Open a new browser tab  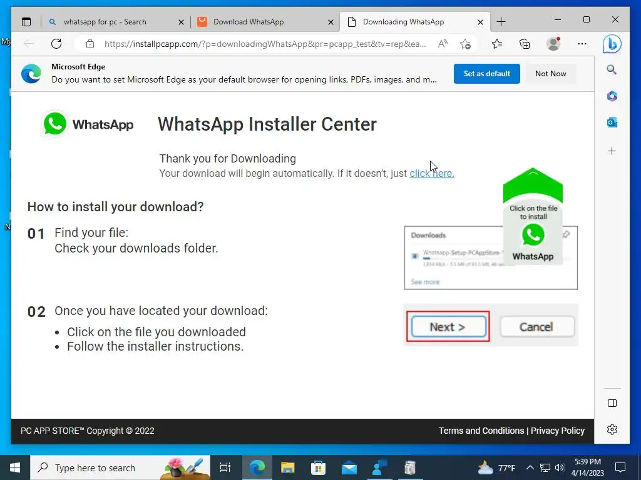tap(501, 22)
